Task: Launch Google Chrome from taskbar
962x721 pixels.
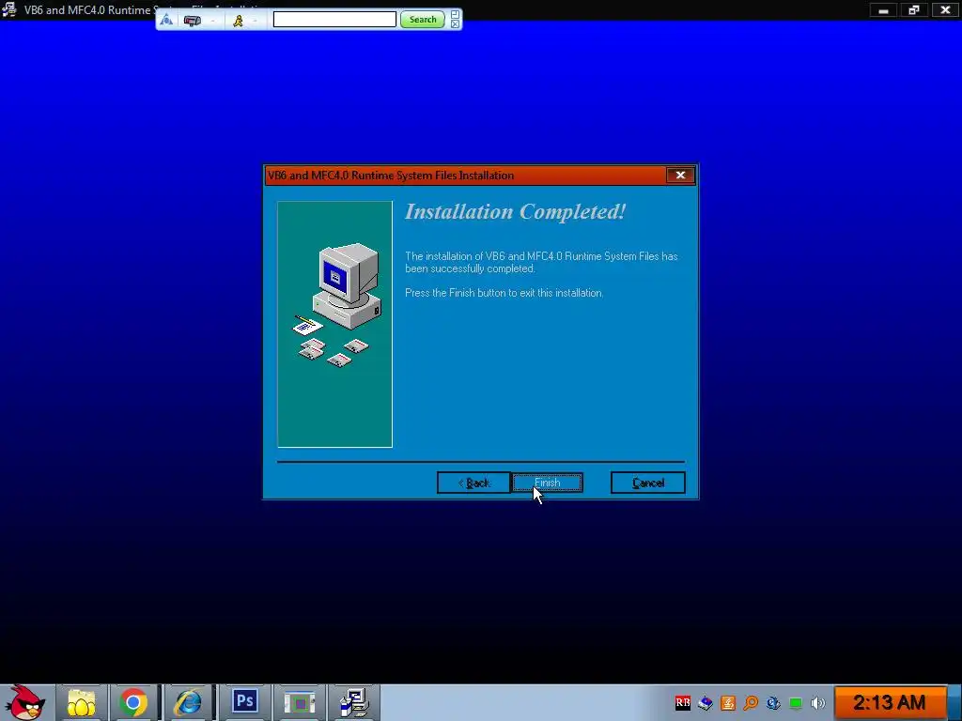Action: point(133,702)
